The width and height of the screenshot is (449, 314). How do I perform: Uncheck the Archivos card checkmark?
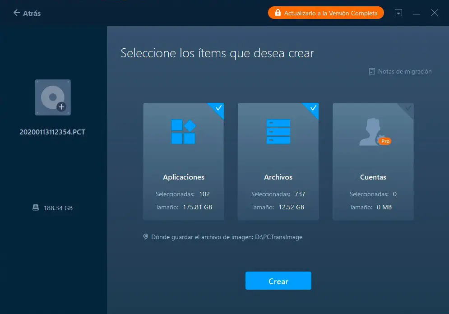pos(313,108)
